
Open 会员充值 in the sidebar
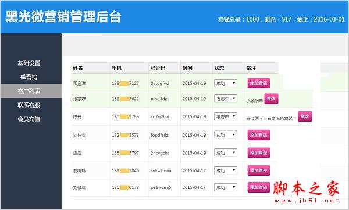coord(29,119)
